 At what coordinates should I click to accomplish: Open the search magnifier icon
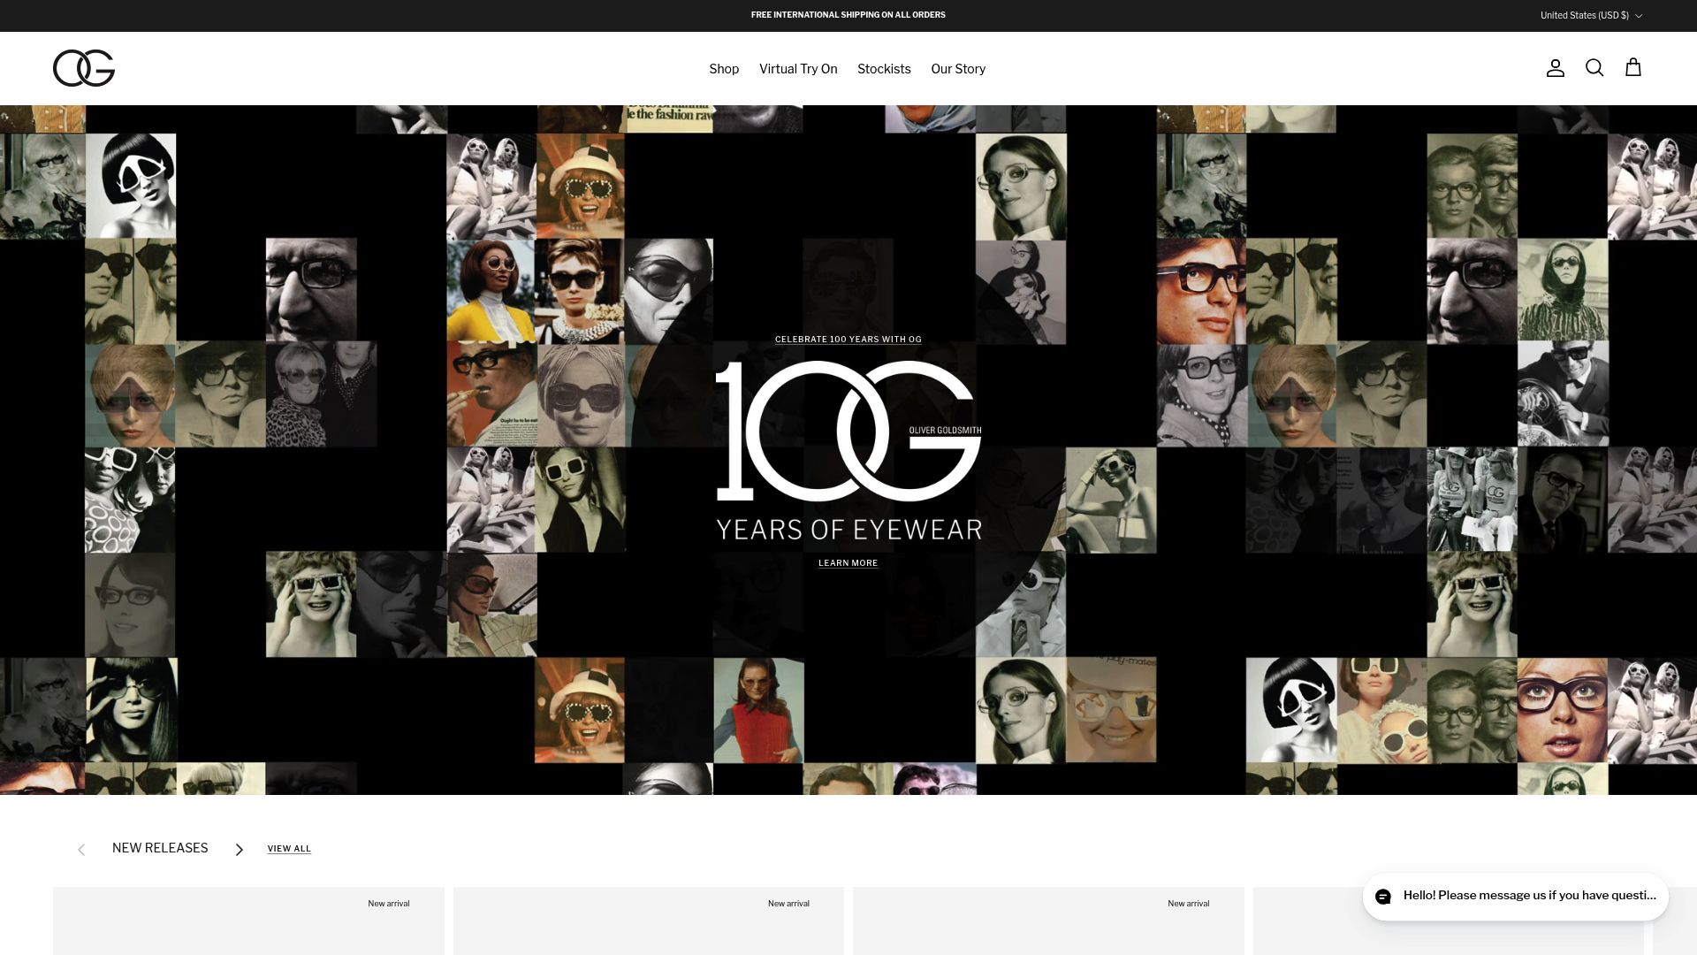(x=1594, y=68)
